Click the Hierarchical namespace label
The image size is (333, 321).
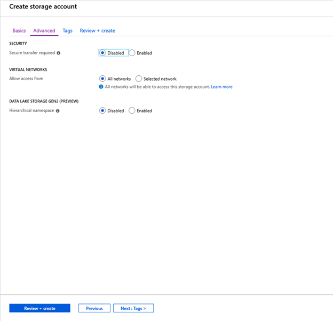click(31, 111)
